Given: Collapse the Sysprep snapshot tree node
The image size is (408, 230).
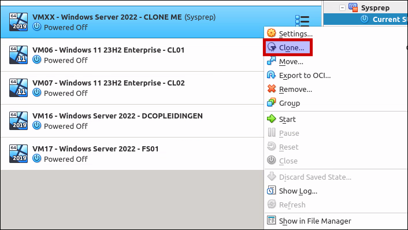Looking at the screenshot, I should (343, 8).
